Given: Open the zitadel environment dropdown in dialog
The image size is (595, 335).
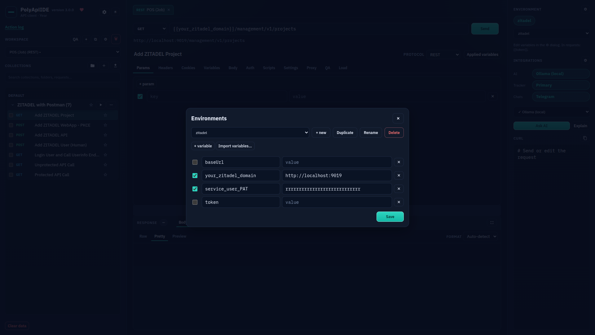Looking at the screenshot, I should [x=250, y=133].
